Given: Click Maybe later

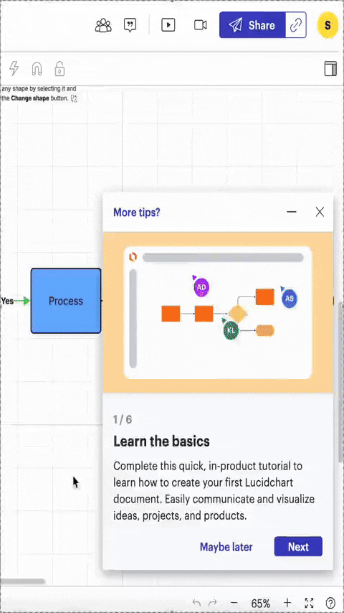Looking at the screenshot, I should point(226,547).
